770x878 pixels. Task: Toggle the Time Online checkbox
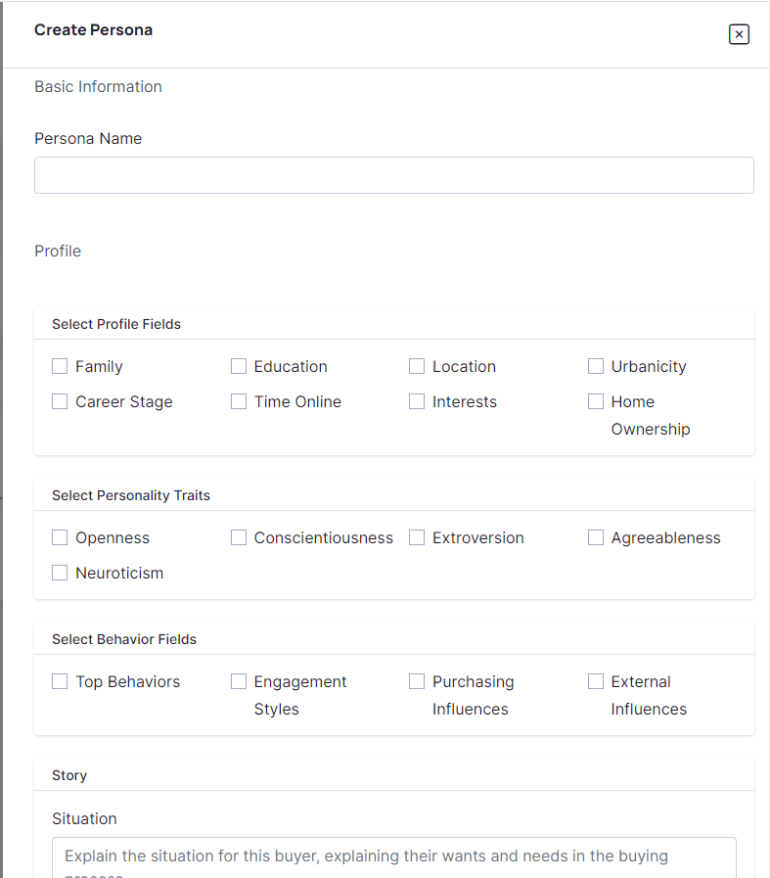[239, 401]
